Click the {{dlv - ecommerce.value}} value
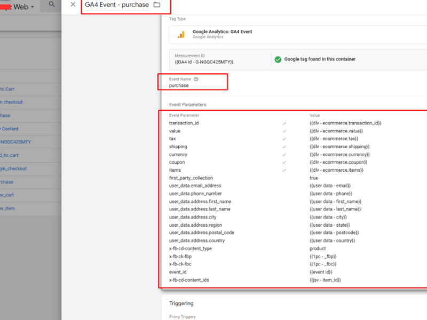The height and width of the screenshot is (320, 427). pos(336,131)
